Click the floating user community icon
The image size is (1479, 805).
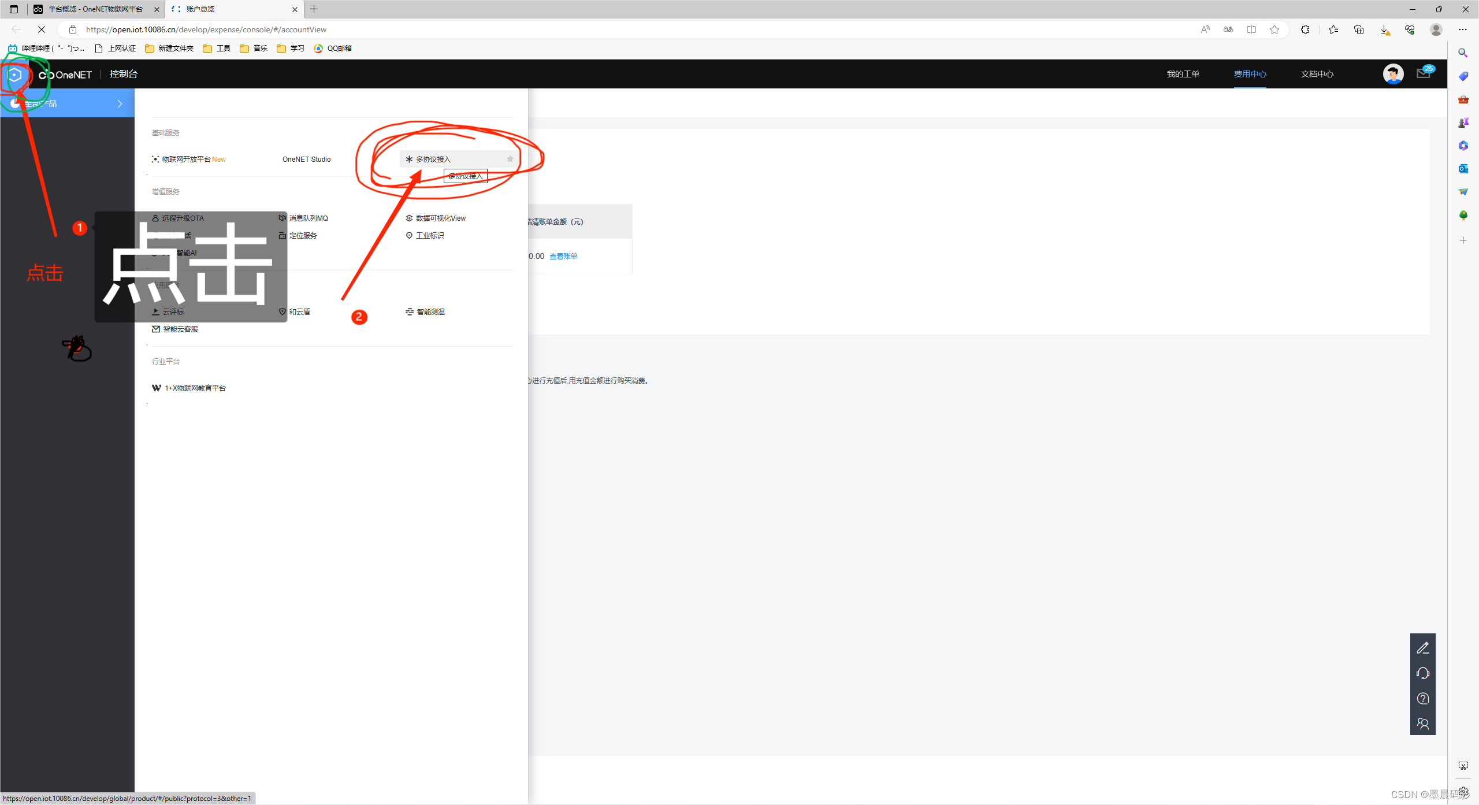1423,724
